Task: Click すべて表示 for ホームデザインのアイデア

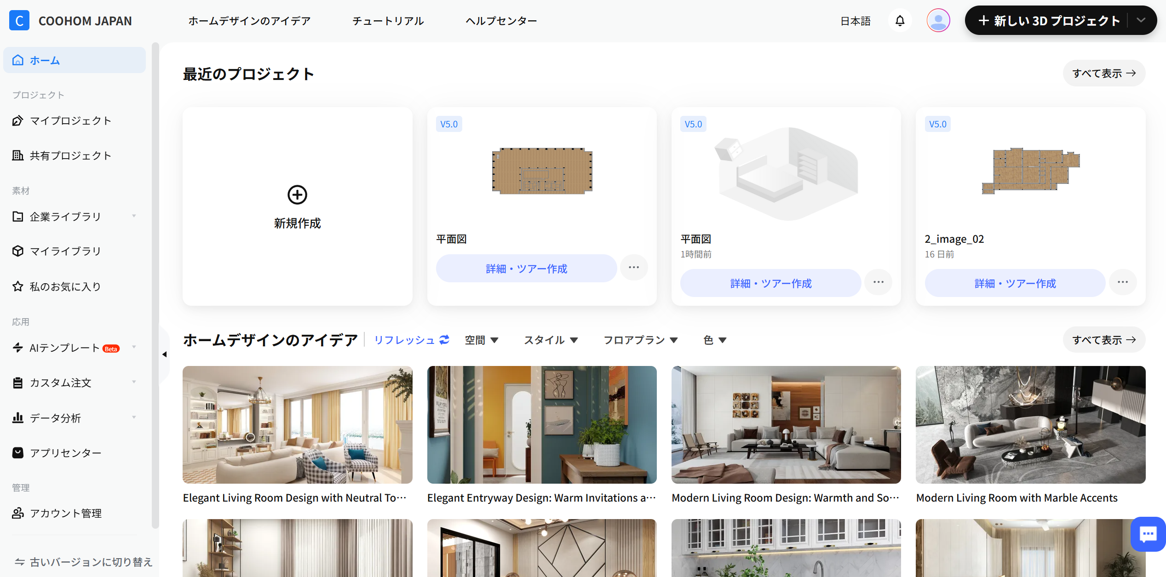Action: pos(1104,340)
